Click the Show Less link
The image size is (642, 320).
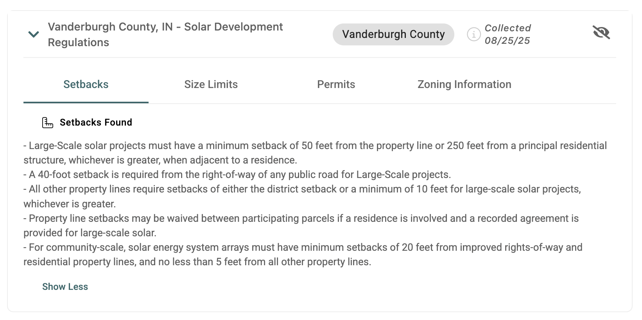point(65,287)
